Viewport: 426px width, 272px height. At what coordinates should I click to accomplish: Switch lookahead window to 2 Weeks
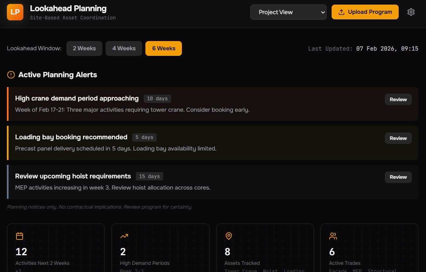point(84,48)
